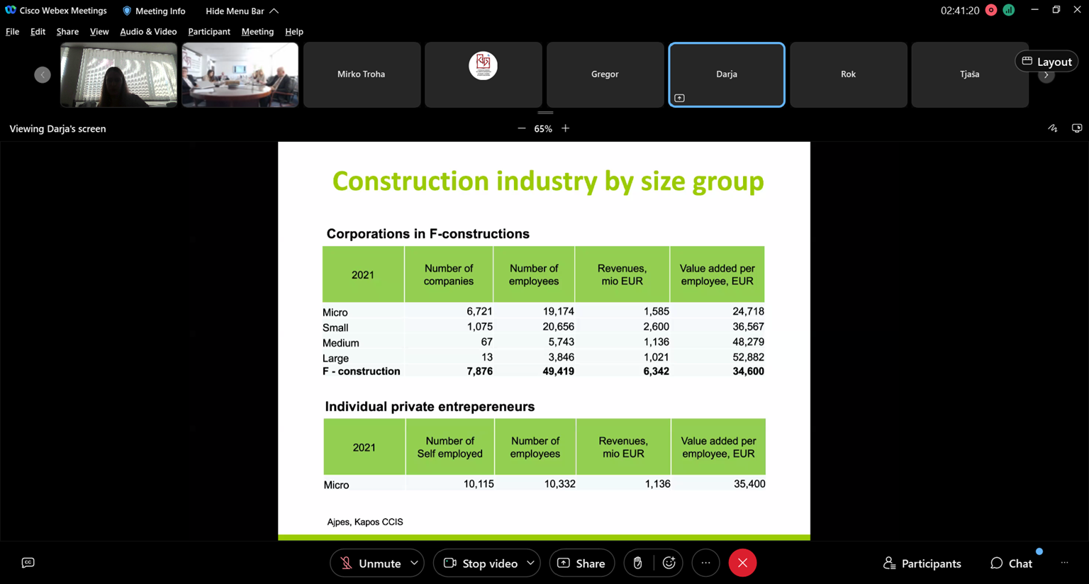Click the F - construction total 7,876
1089x584 pixels.
[x=480, y=371]
